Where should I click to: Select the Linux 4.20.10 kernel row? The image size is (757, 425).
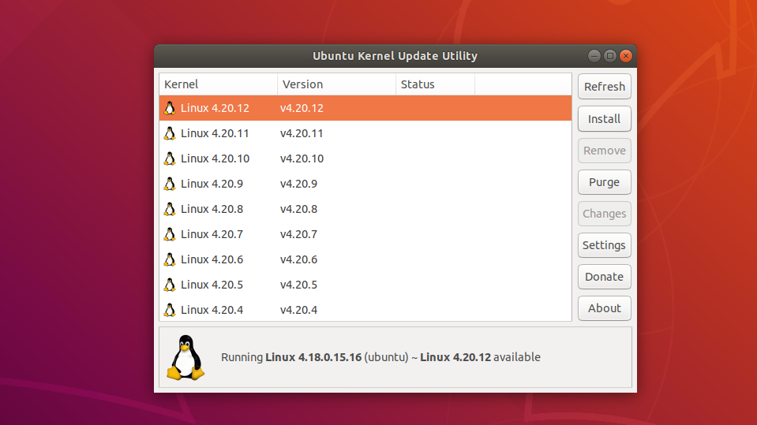coord(365,158)
